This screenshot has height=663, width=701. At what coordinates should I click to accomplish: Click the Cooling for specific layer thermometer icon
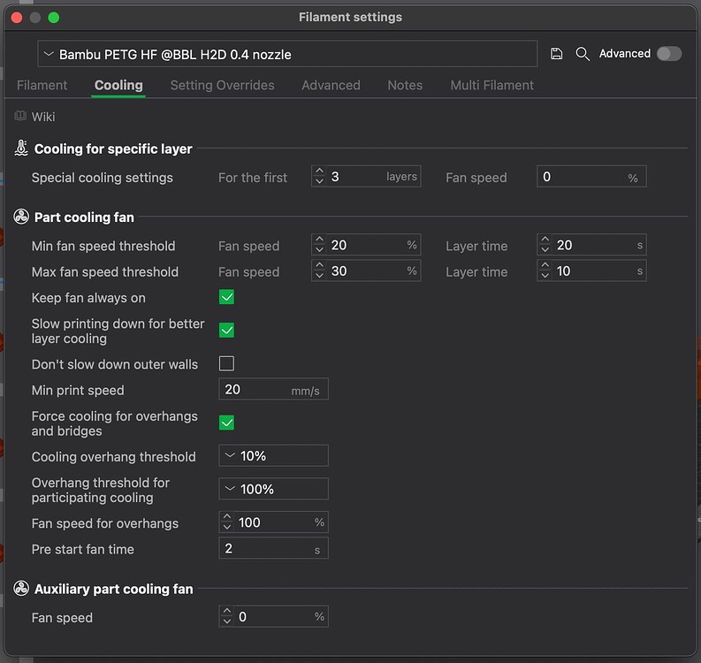[21, 148]
